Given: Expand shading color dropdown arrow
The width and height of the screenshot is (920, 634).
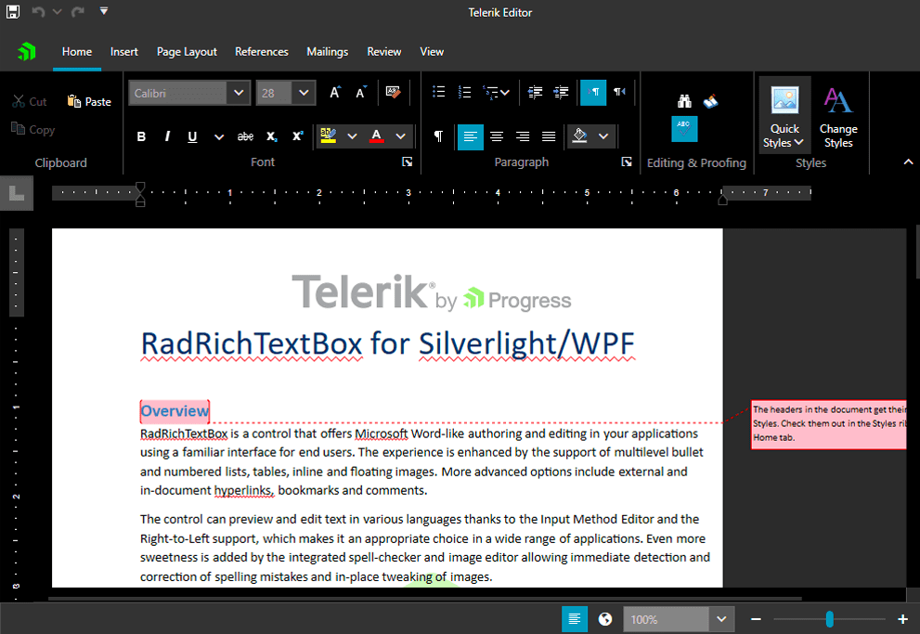Looking at the screenshot, I should [603, 136].
